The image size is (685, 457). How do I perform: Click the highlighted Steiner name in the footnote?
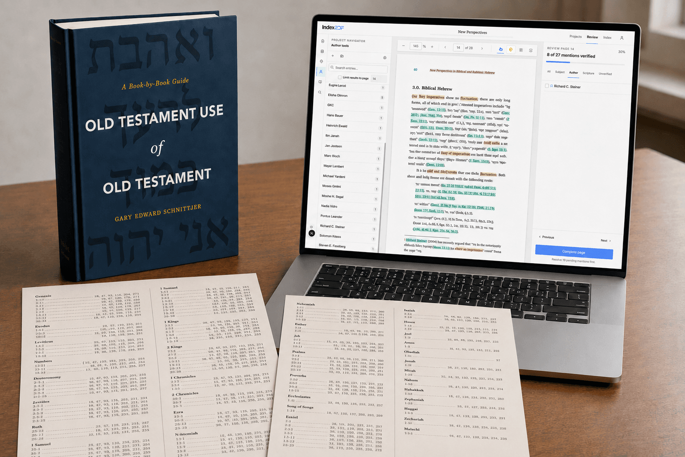click(416, 241)
